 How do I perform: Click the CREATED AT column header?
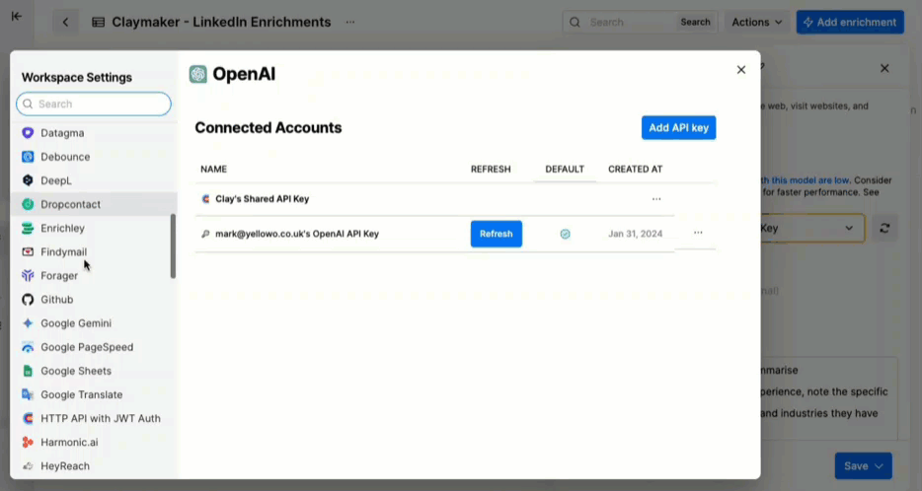(635, 170)
